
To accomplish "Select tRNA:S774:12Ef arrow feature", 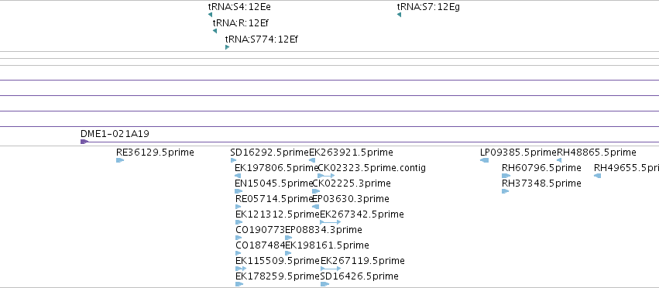I will (x=228, y=47).
